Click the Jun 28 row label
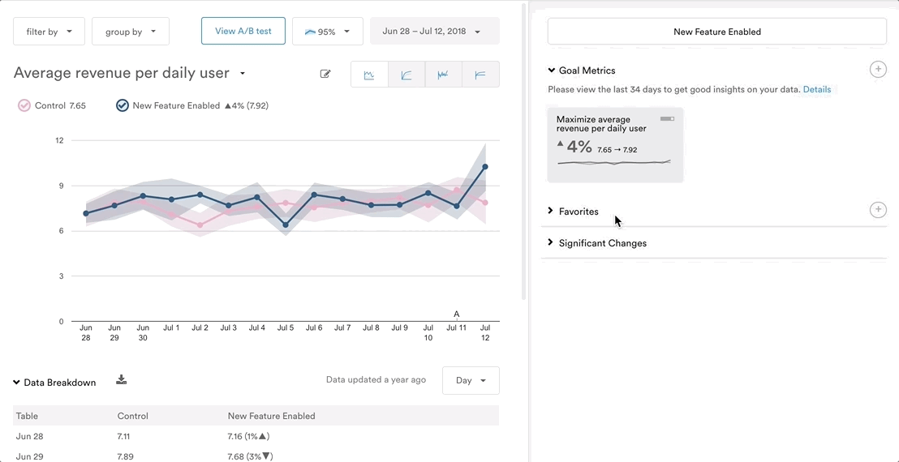 (x=30, y=436)
